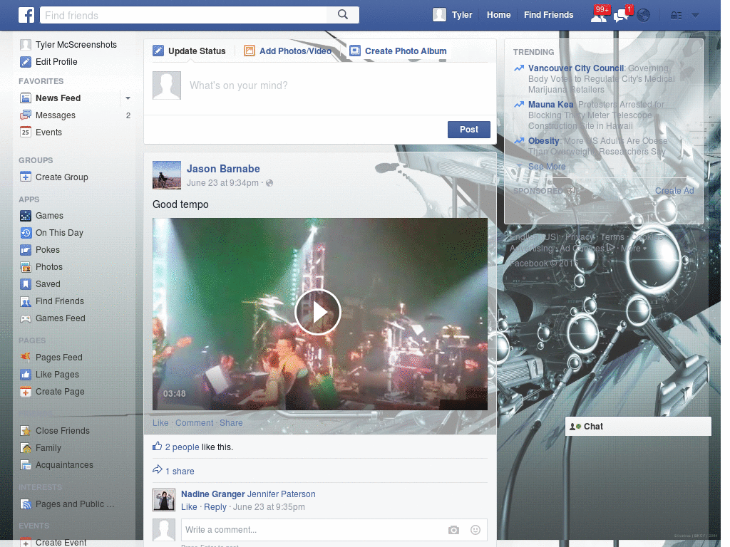The height and width of the screenshot is (547, 730).
Task: Click Tyler's profile picture in top bar
Action: click(439, 15)
